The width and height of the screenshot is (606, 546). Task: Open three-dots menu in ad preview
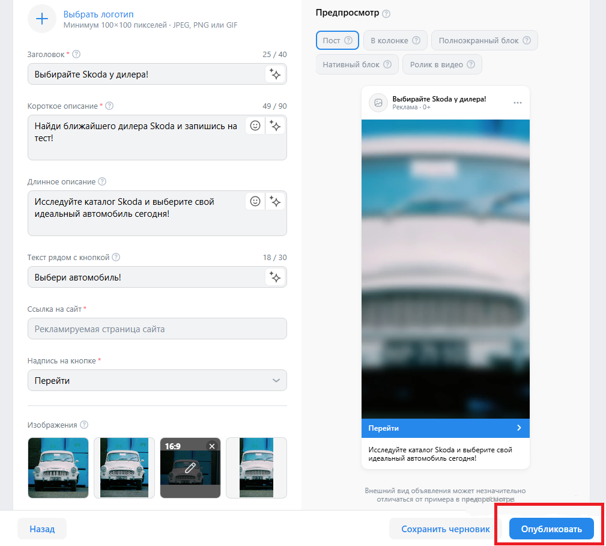tap(518, 103)
